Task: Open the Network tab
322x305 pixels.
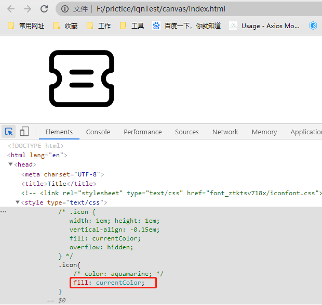Action: pos(225,132)
